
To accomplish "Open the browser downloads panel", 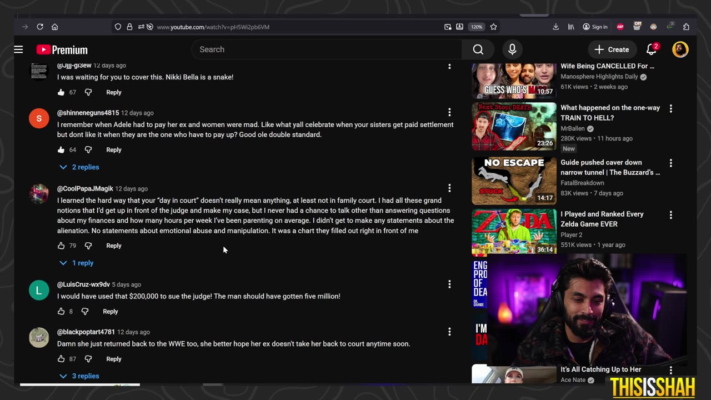I will coord(556,27).
